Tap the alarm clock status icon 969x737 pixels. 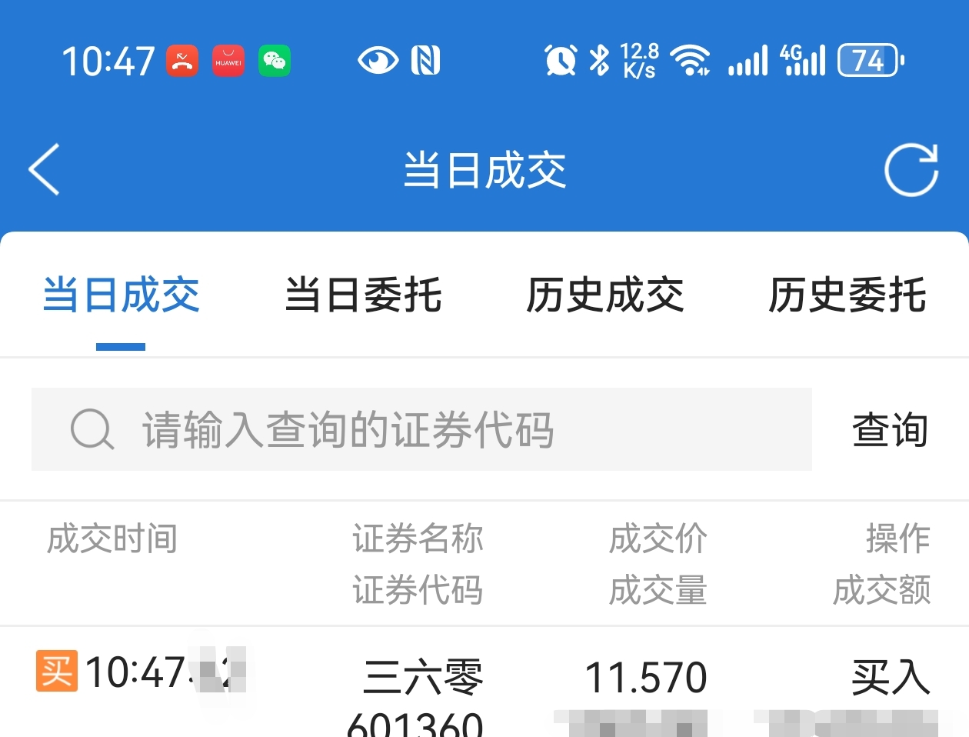click(x=561, y=60)
